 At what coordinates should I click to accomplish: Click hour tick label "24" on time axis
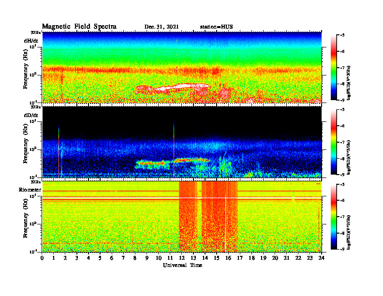321,258
